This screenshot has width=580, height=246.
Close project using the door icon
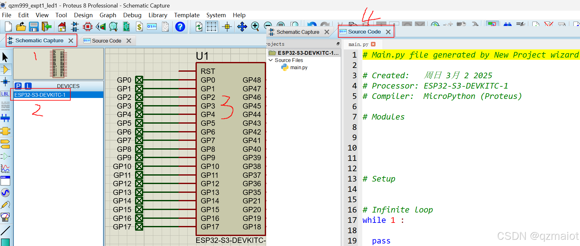pyautogui.click(x=46, y=27)
